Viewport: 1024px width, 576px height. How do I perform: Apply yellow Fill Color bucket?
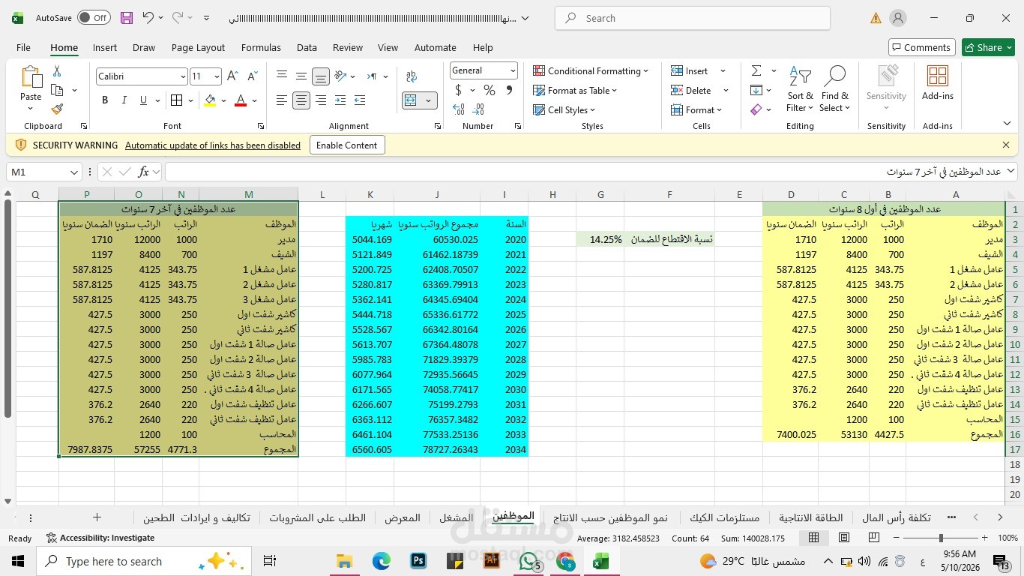pyautogui.click(x=211, y=100)
